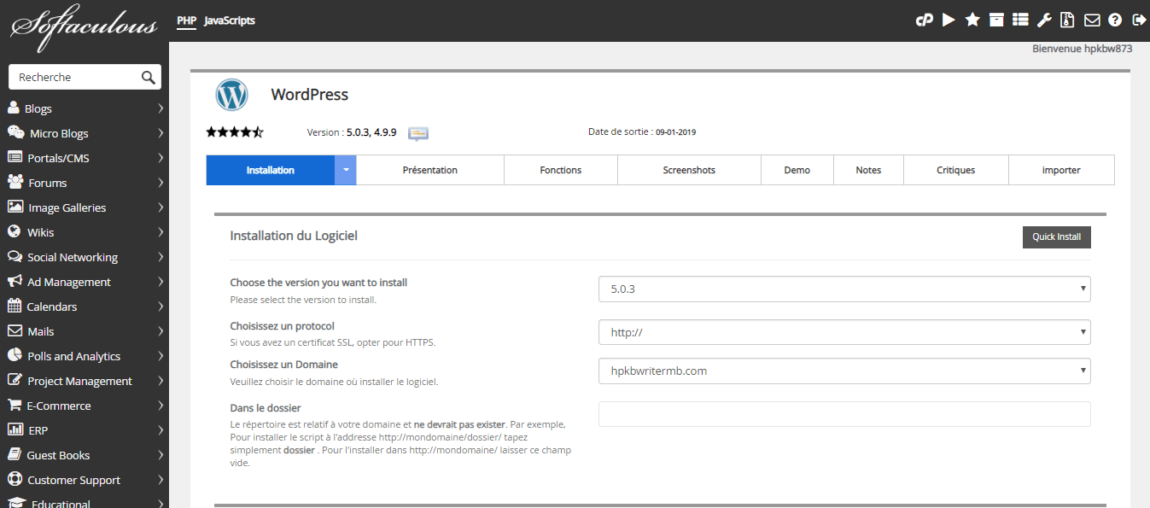
Task: Expand the Forums category chevron
Action: 161,183
